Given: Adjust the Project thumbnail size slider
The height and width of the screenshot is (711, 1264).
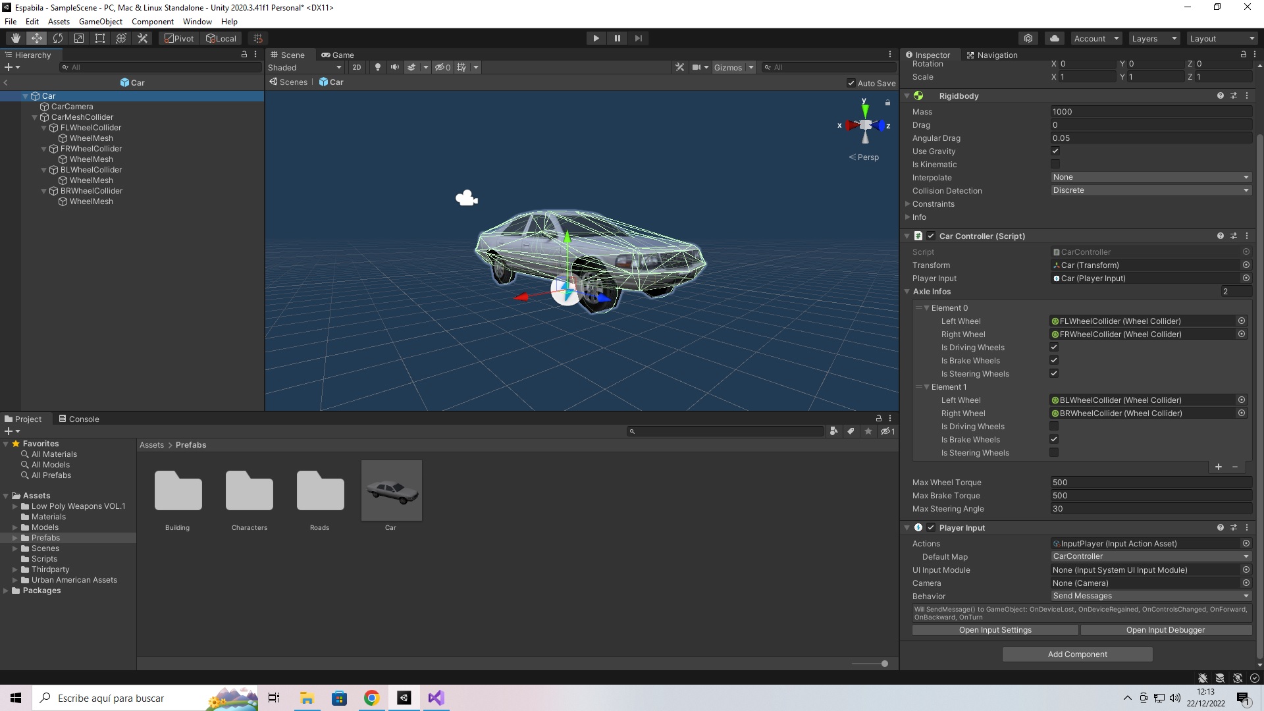Looking at the screenshot, I should pyautogui.click(x=884, y=664).
